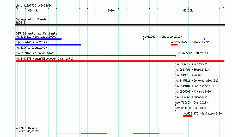Click the nsv6328615 (Sedlazeck2020) variant label
This screenshot has height=137, width=232.
pos(36,37)
